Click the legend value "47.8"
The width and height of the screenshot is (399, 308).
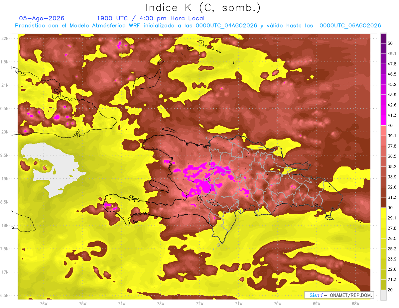[x=392, y=63]
